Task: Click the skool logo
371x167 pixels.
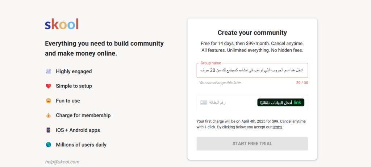Action: [62, 24]
